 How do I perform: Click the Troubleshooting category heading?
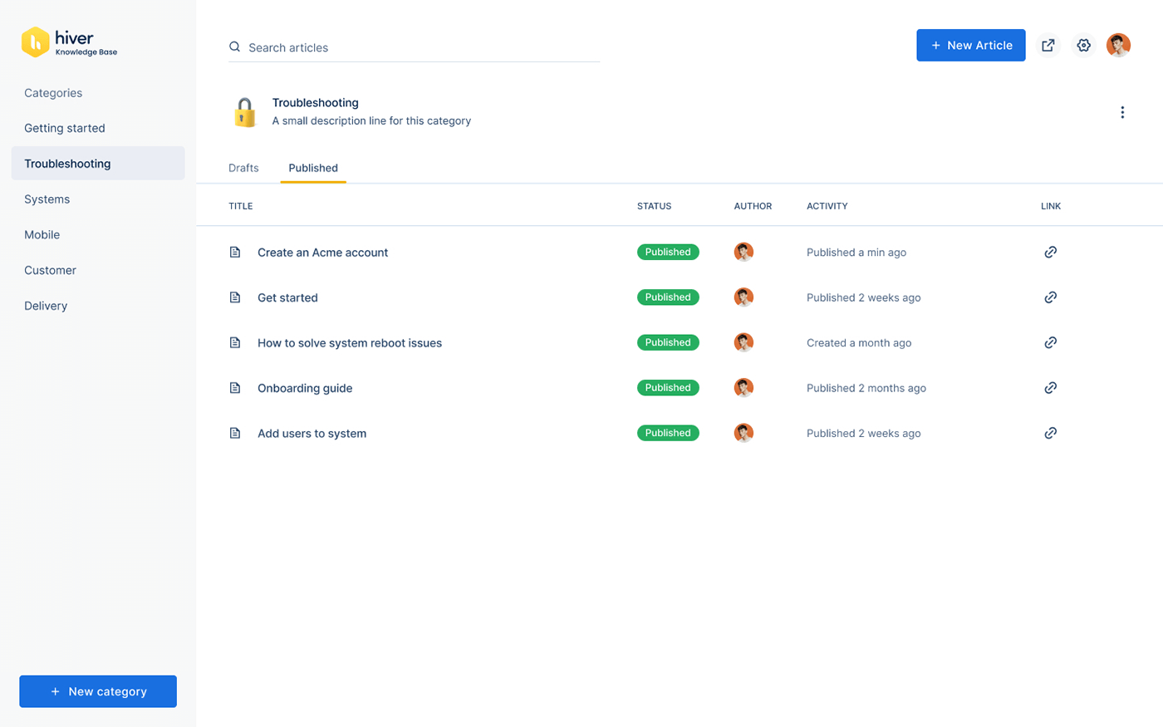(x=316, y=103)
